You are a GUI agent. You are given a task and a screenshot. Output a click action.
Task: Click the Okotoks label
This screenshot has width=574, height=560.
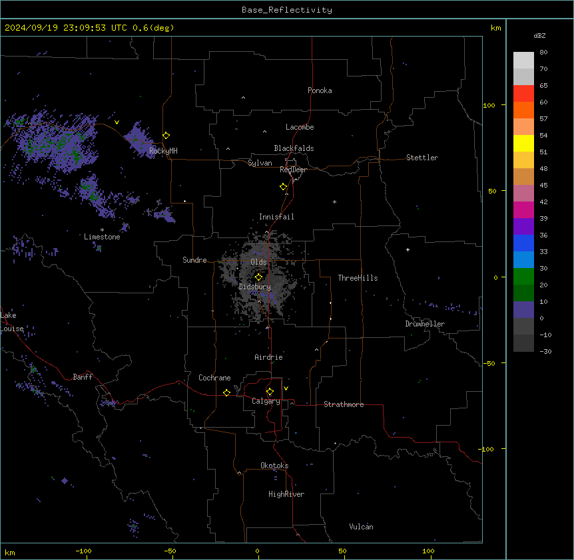tap(274, 466)
